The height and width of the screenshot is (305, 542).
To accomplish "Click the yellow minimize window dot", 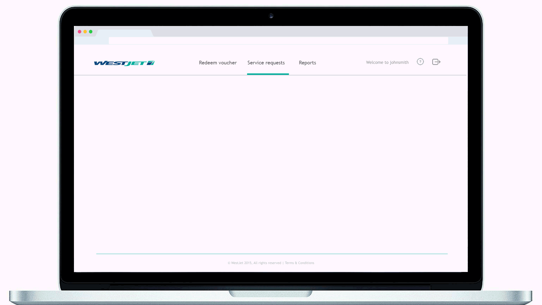I will tap(85, 32).
